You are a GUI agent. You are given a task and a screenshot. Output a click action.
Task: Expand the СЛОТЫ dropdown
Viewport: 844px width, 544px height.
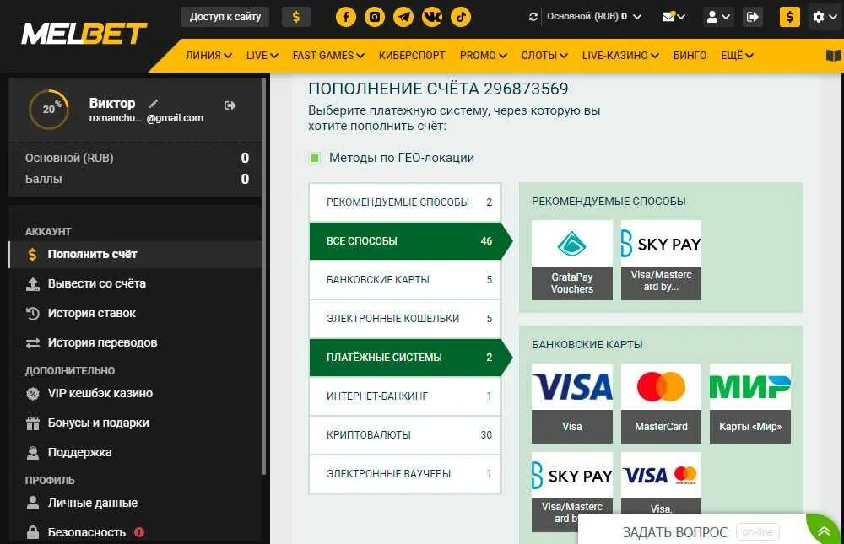pyautogui.click(x=544, y=56)
